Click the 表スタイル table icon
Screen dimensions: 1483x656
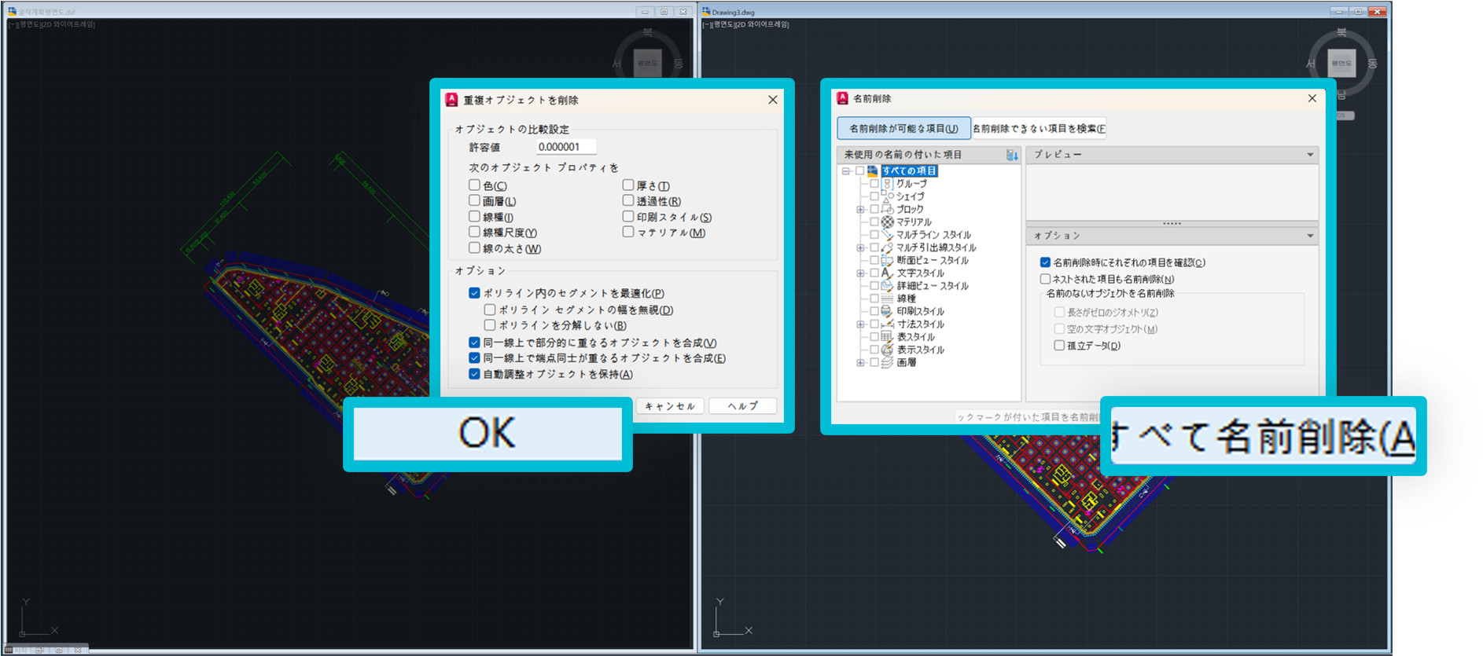(x=887, y=337)
